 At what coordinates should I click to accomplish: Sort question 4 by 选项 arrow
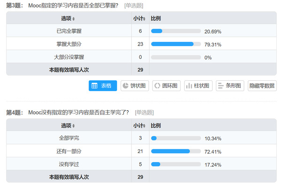coord(74,126)
